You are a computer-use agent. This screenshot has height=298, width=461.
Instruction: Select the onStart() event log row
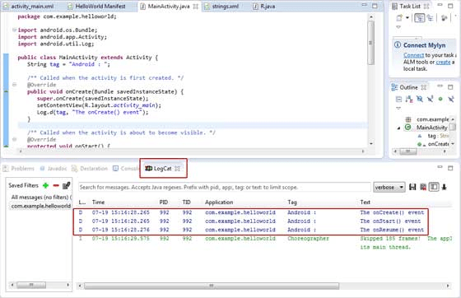click(x=251, y=221)
